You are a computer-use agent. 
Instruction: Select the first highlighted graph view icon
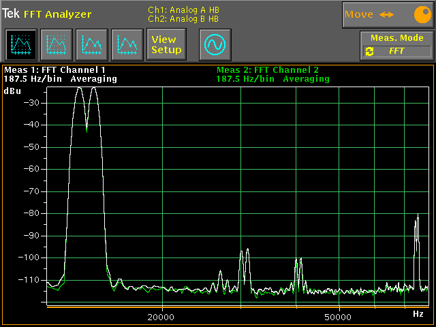click(20, 45)
